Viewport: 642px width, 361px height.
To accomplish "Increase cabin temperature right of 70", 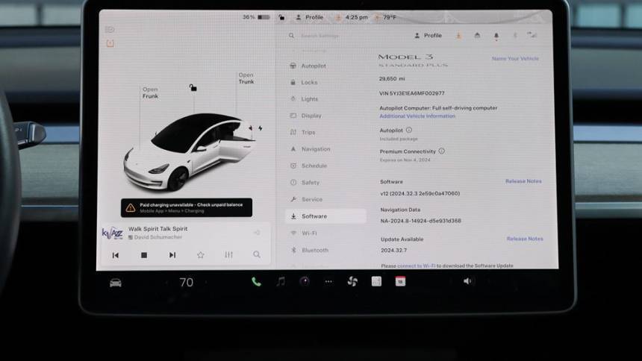I will coord(206,283).
